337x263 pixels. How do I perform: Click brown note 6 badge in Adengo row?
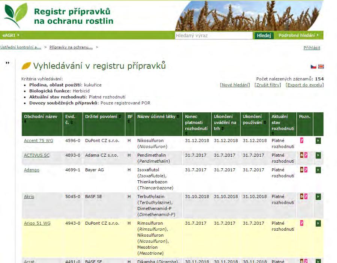pyautogui.click(x=302, y=170)
